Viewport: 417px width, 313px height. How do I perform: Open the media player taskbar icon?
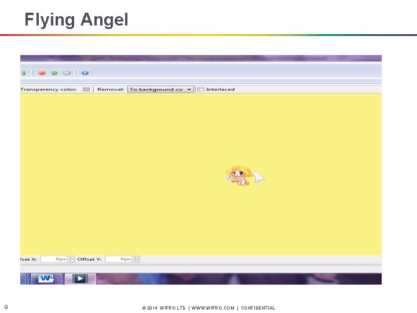pyautogui.click(x=81, y=279)
